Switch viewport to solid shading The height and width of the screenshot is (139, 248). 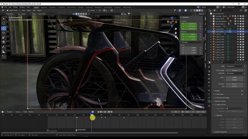197,10
